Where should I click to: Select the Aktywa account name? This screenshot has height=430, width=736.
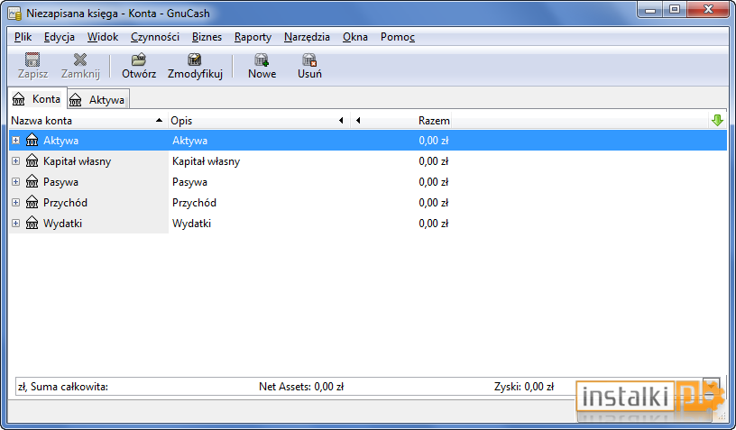[60, 141]
